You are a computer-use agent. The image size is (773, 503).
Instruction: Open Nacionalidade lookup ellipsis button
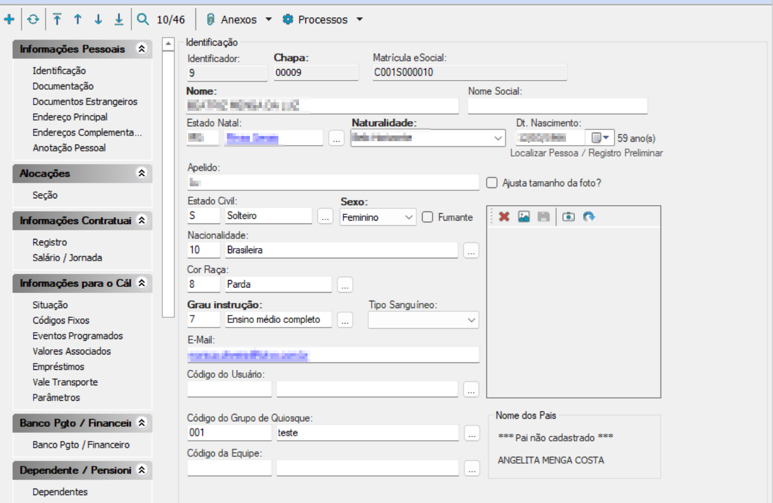(471, 250)
